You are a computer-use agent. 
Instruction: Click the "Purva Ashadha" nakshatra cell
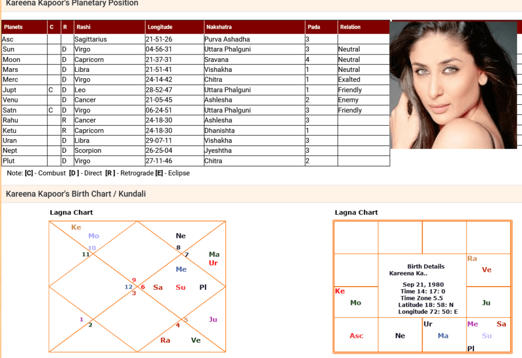click(227, 39)
